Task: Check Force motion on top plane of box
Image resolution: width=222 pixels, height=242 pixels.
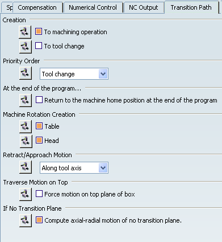Action: [39, 194]
